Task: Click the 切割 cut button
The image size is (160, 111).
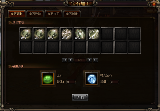Action: click(80, 98)
